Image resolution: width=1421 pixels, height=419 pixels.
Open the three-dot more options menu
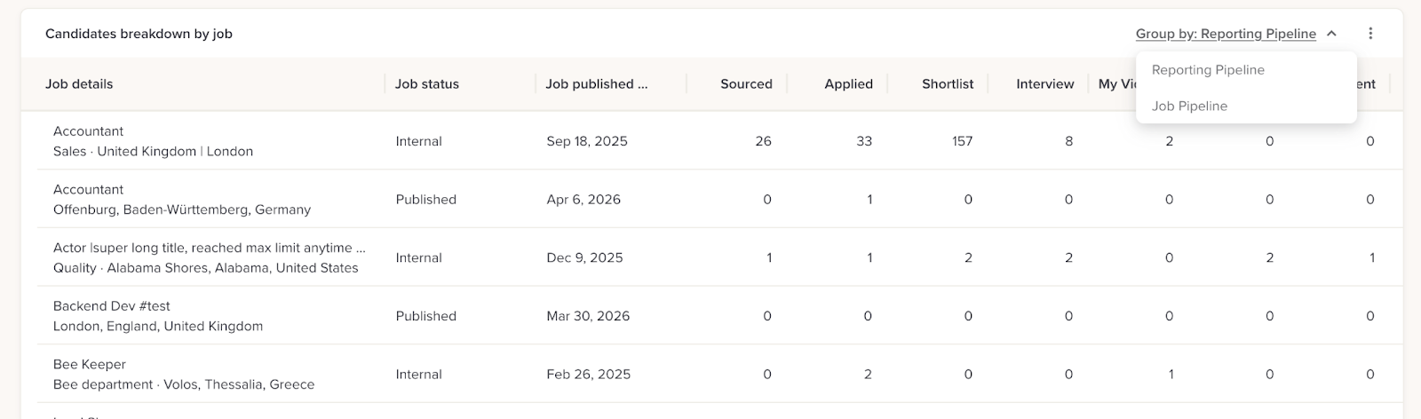pyautogui.click(x=1370, y=34)
